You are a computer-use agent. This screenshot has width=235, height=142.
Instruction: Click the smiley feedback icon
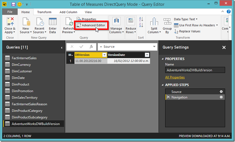point(20,4)
